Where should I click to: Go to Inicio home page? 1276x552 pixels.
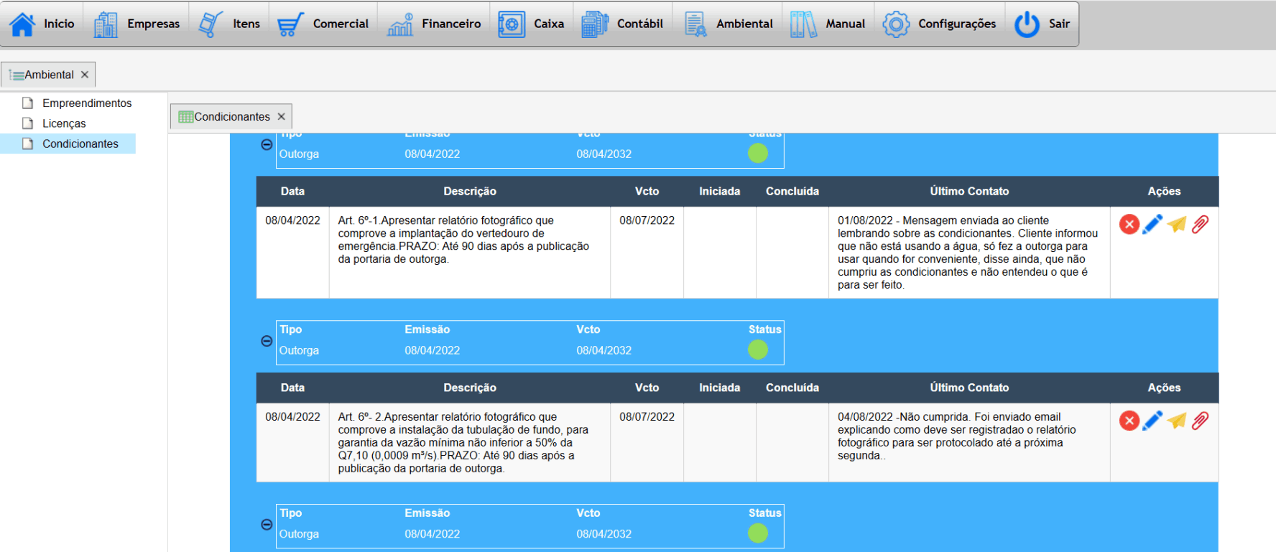(x=42, y=24)
